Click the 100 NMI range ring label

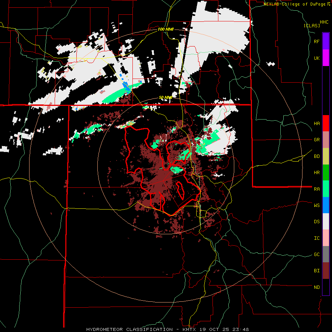(166, 29)
